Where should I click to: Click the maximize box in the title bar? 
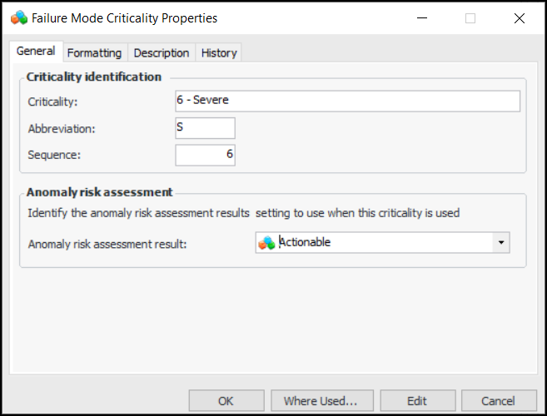pyautogui.click(x=470, y=17)
